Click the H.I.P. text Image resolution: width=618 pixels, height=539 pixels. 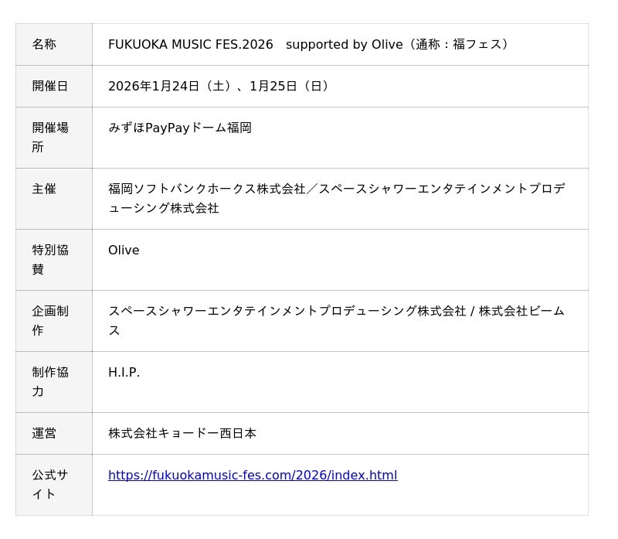[124, 373]
